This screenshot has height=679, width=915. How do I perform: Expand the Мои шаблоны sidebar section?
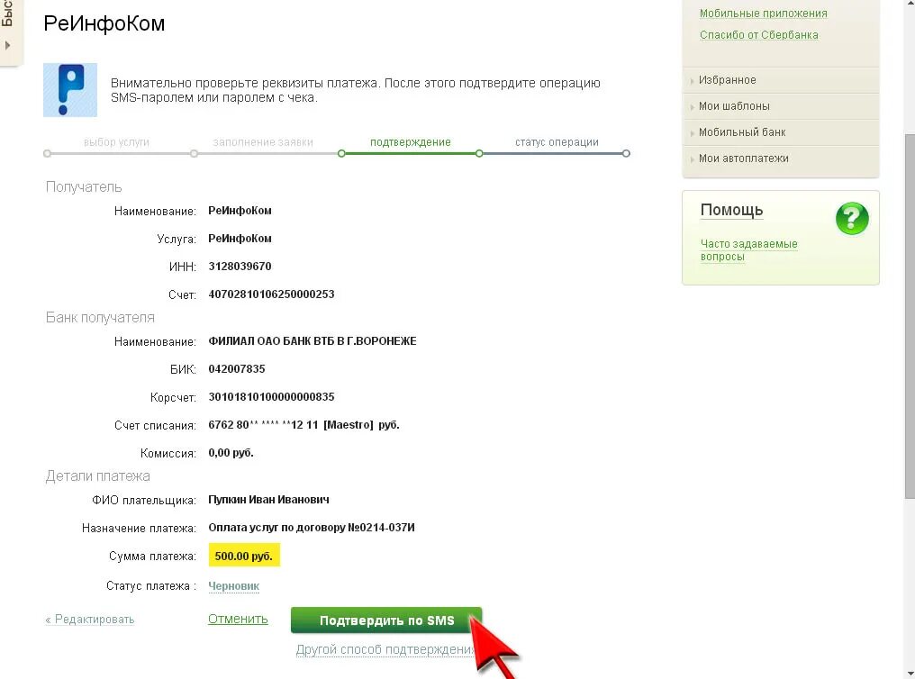(x=780, y=106)
